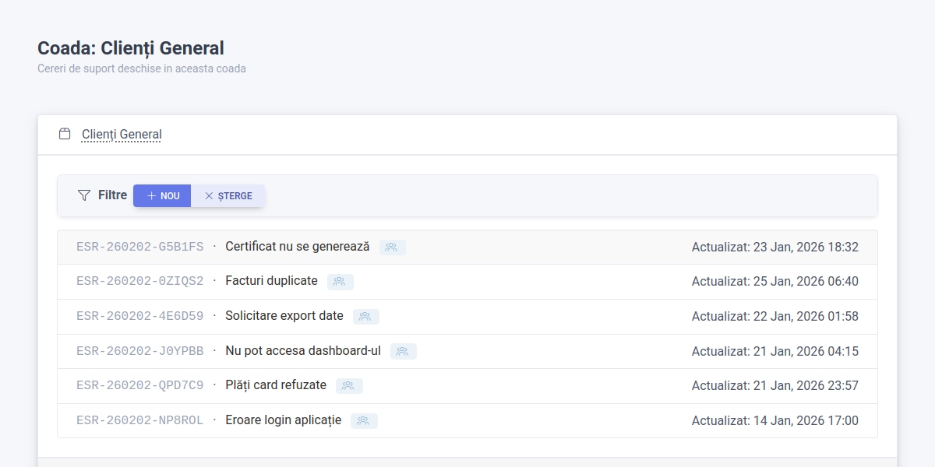
Task: Open the Facturi duplicate ticket
Action: (271, 281)
